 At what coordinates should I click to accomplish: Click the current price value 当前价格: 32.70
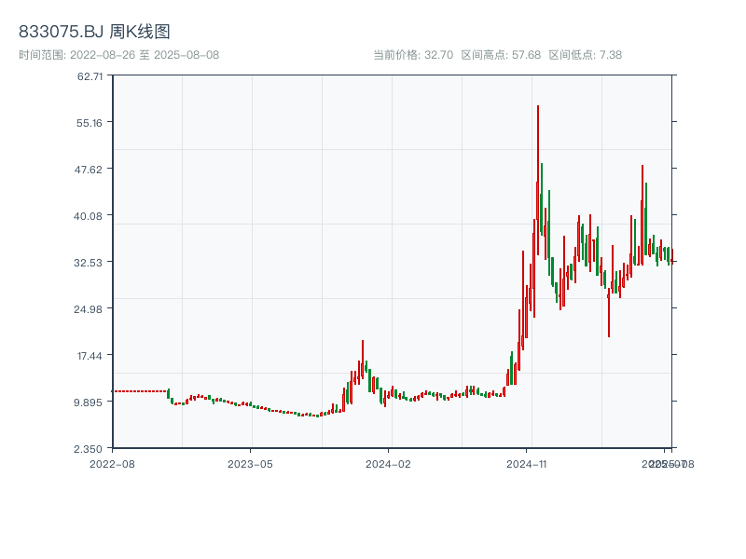[x=413, y=55]
